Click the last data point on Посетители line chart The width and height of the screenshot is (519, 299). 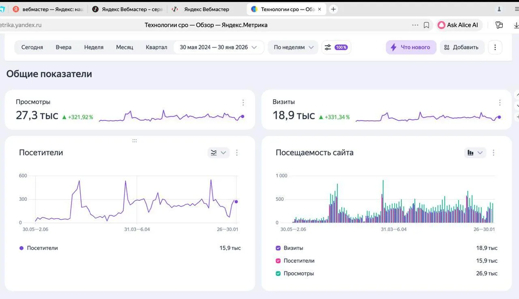[x=236, y=202]
